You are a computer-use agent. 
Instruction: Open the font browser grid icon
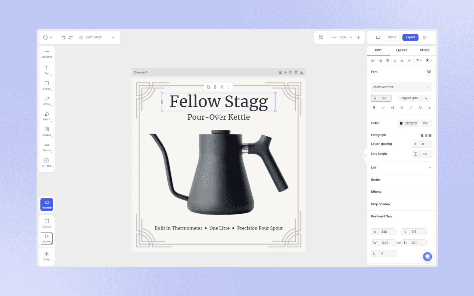(429, 72)
